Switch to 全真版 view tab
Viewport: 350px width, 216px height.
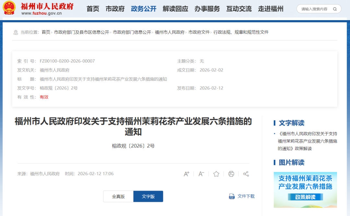(x=118, y=197)
